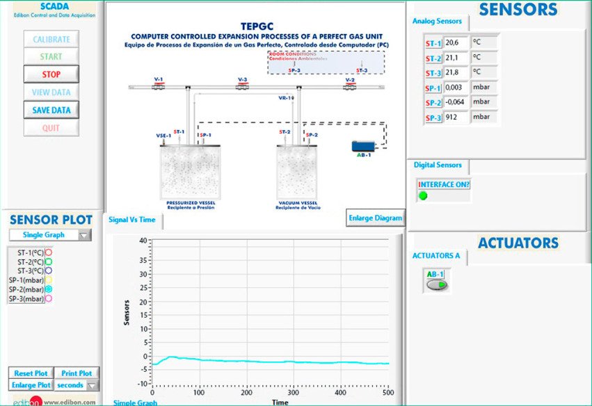Toggle SP-1(mbar) yellow plot indicator
Image resolution: width=592 pixels, height=406 pixels.
point(49,280)
